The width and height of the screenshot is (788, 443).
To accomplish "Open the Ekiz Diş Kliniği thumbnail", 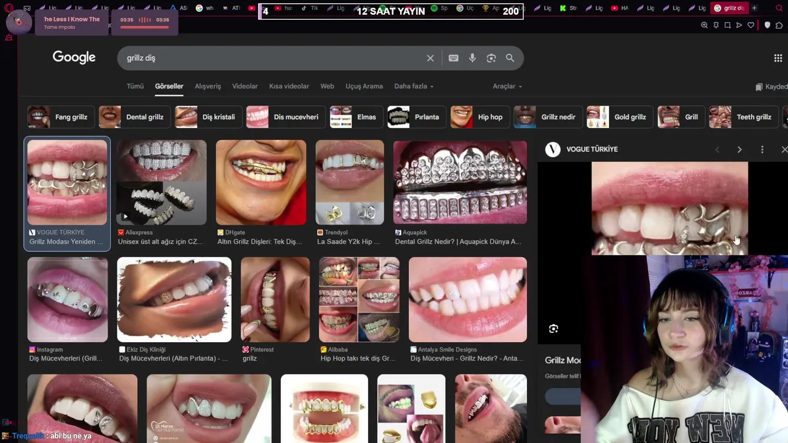I will tap(174, 300).
